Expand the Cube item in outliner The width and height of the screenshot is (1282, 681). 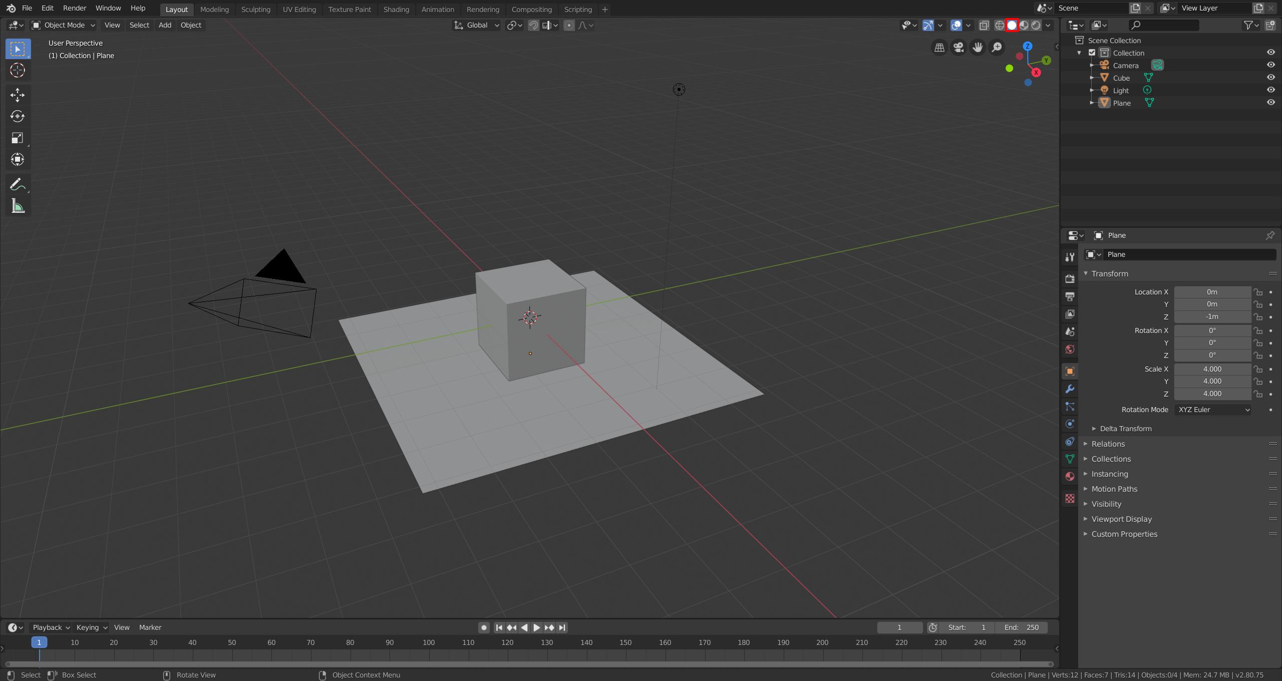click(x=1092, y=78)
